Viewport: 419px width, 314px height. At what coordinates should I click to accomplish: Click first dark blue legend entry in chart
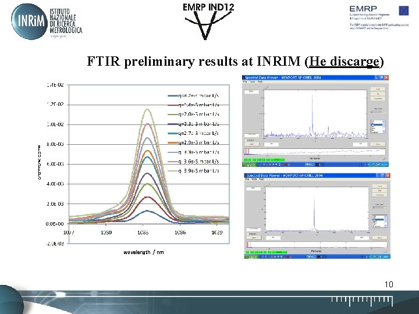click(x=193, y=96)
